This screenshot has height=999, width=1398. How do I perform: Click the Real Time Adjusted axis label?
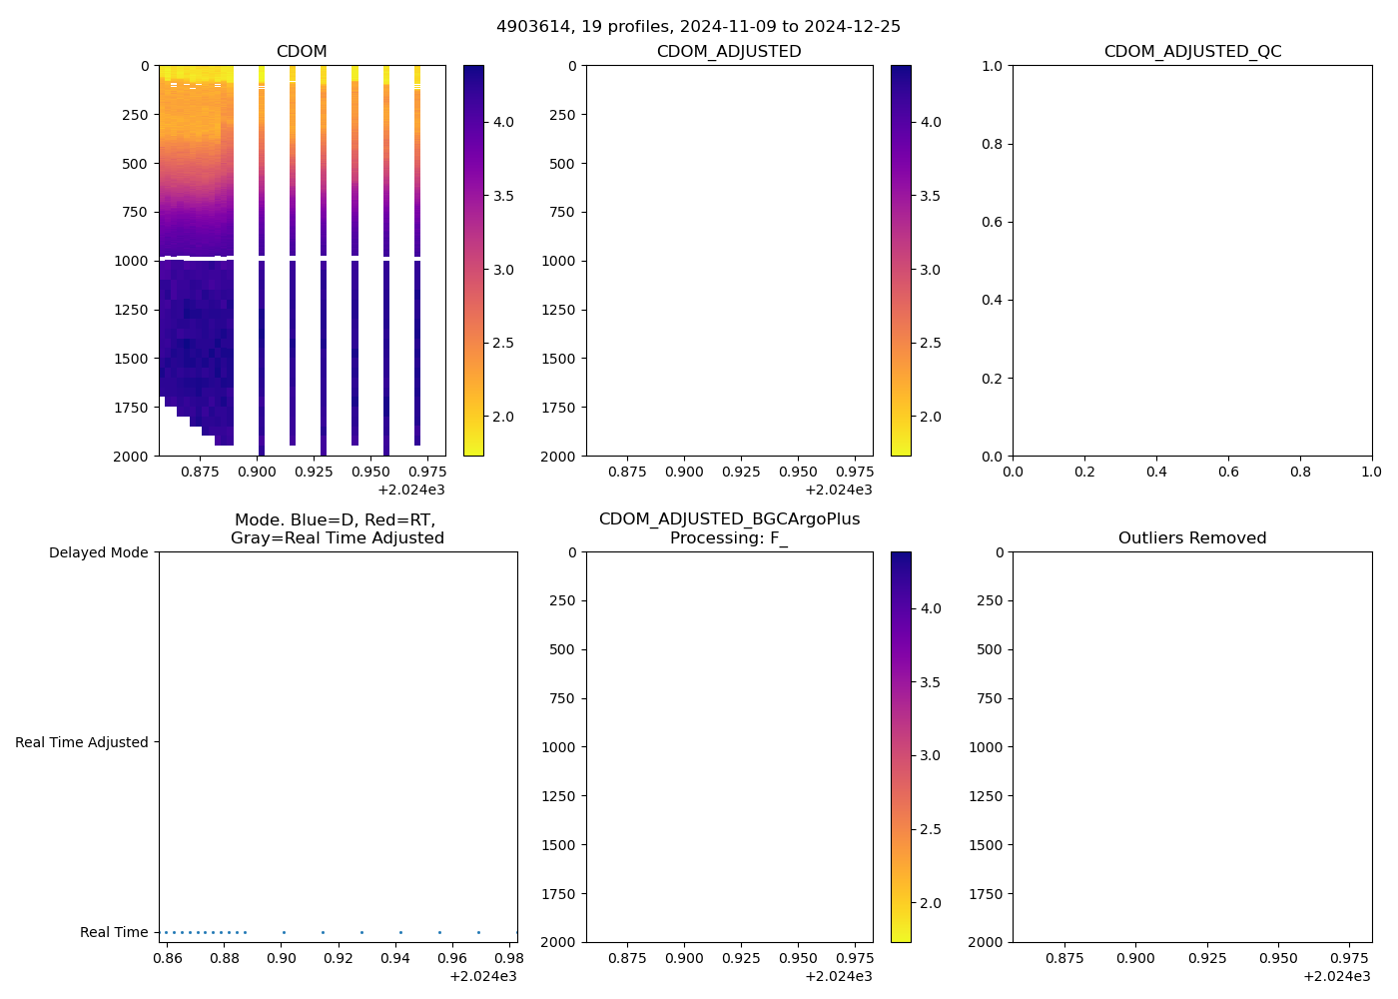tap(82, 742)
